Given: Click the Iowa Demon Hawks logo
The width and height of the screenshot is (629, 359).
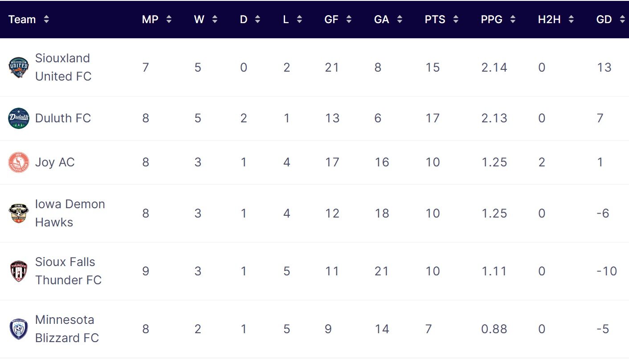Looking at the screenshot, I should [19, 213].
